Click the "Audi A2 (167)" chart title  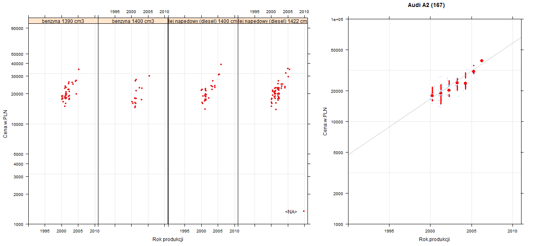coord(426,5)
